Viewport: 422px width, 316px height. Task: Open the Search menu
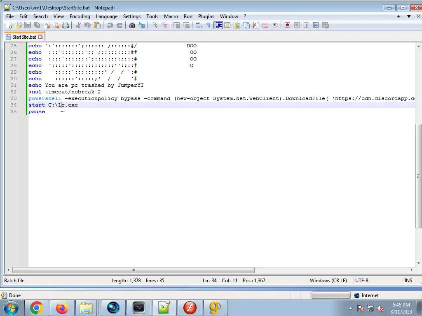pos(40,16)
